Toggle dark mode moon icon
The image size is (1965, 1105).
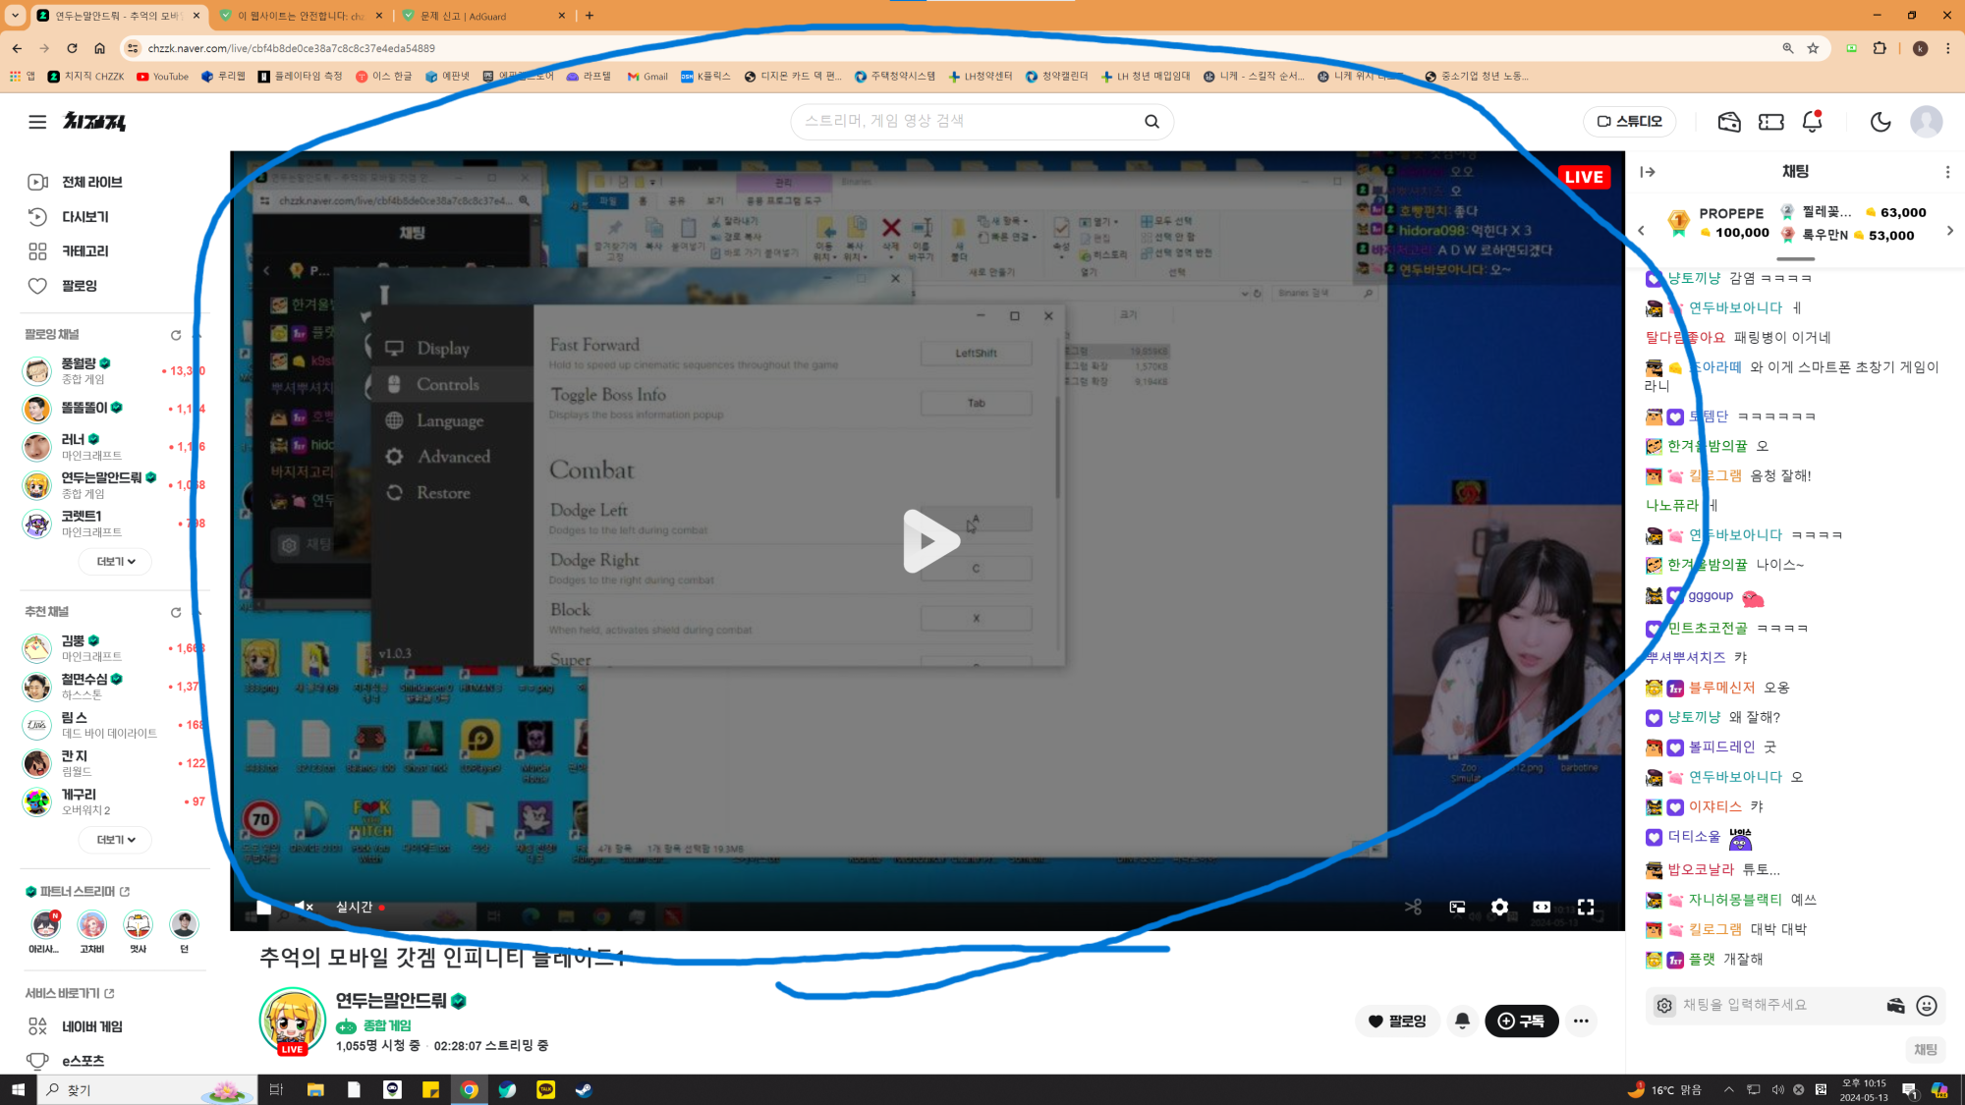tap(1880, 122)
